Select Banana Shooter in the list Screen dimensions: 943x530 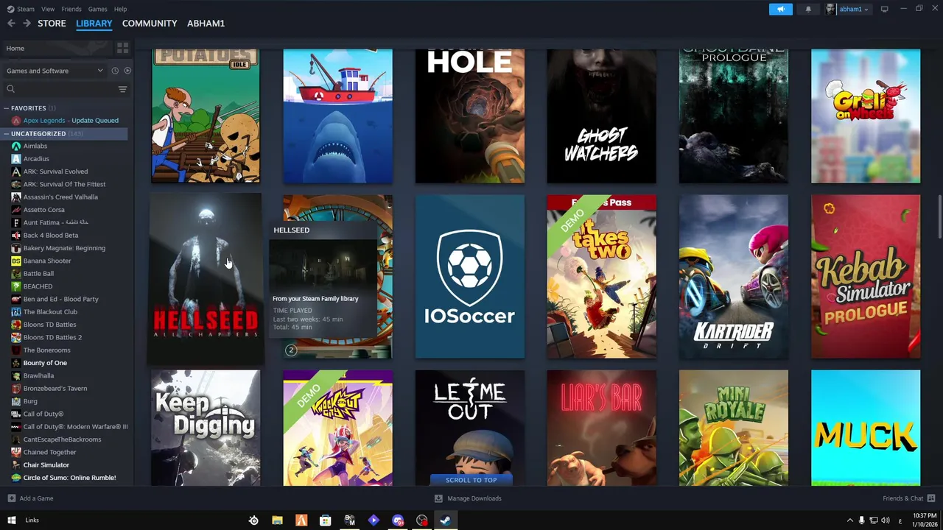point(47,261)
